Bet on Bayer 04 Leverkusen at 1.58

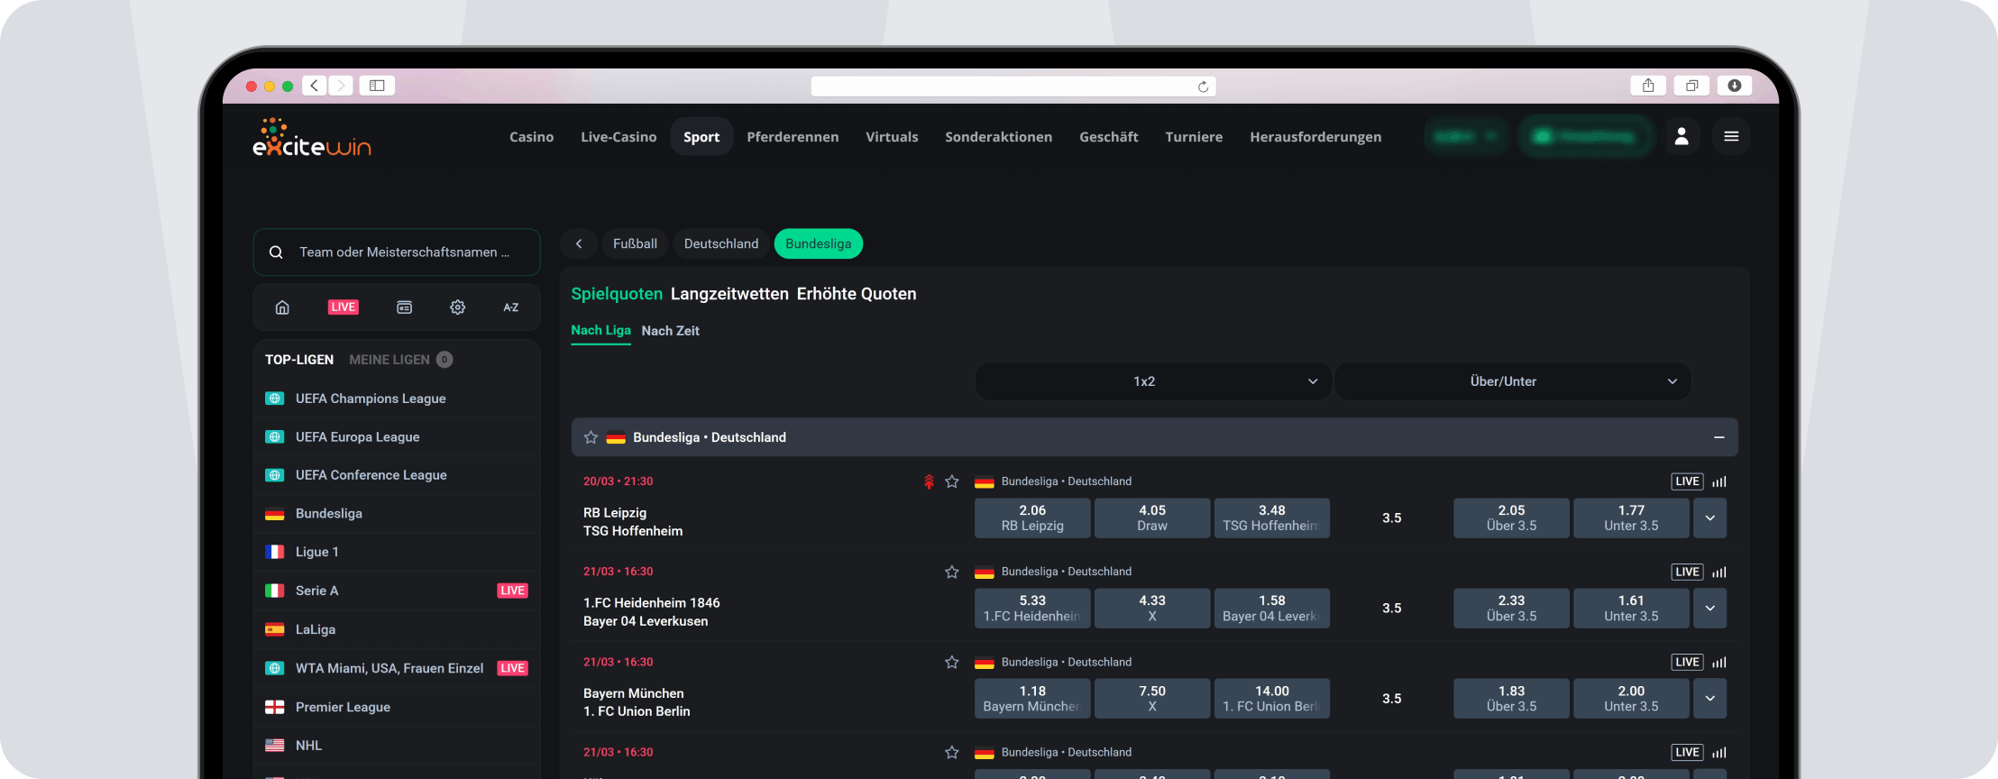1272,609
